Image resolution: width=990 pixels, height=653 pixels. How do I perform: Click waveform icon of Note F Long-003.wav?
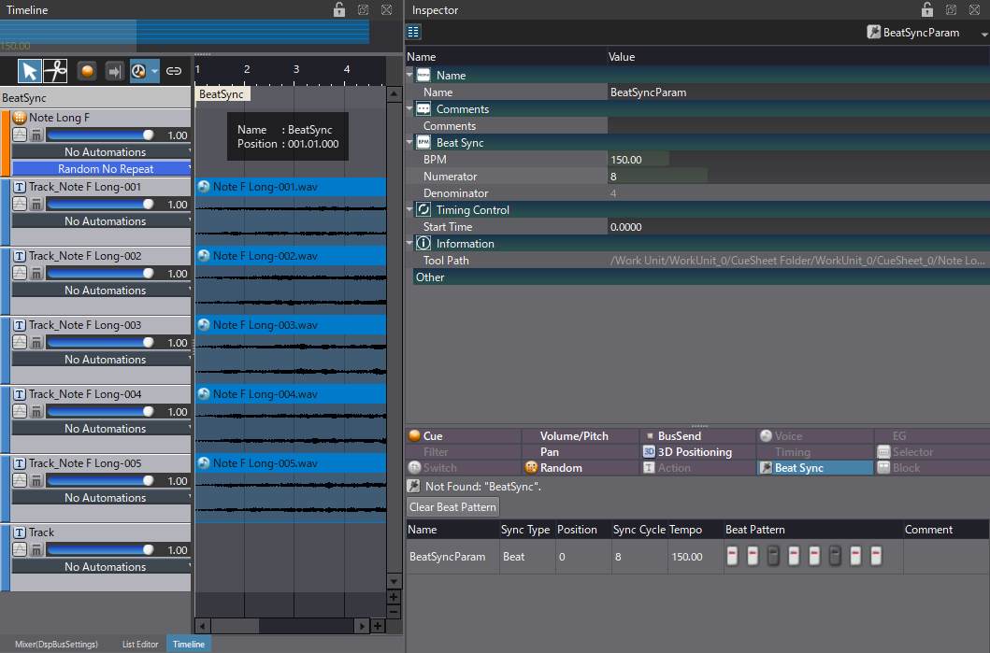pos(203,325)
